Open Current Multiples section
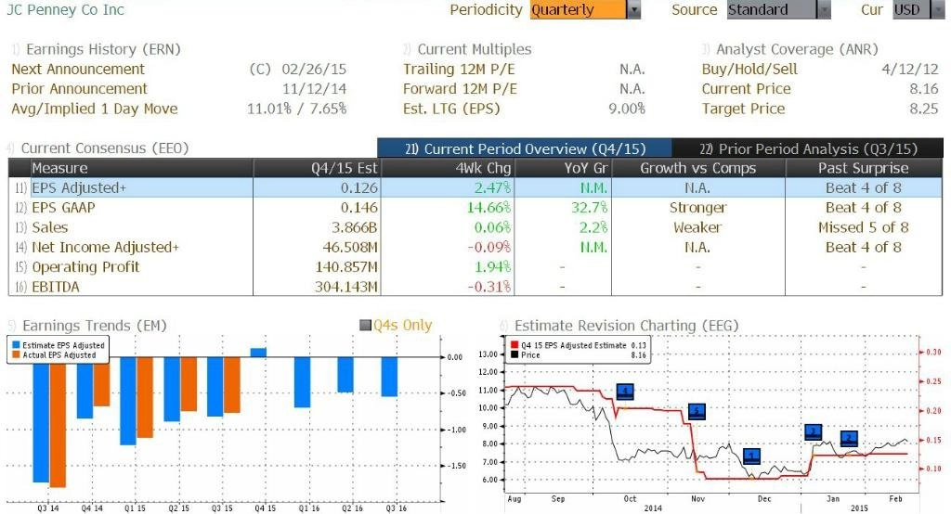The image size is (951, 514). (474, 49)
